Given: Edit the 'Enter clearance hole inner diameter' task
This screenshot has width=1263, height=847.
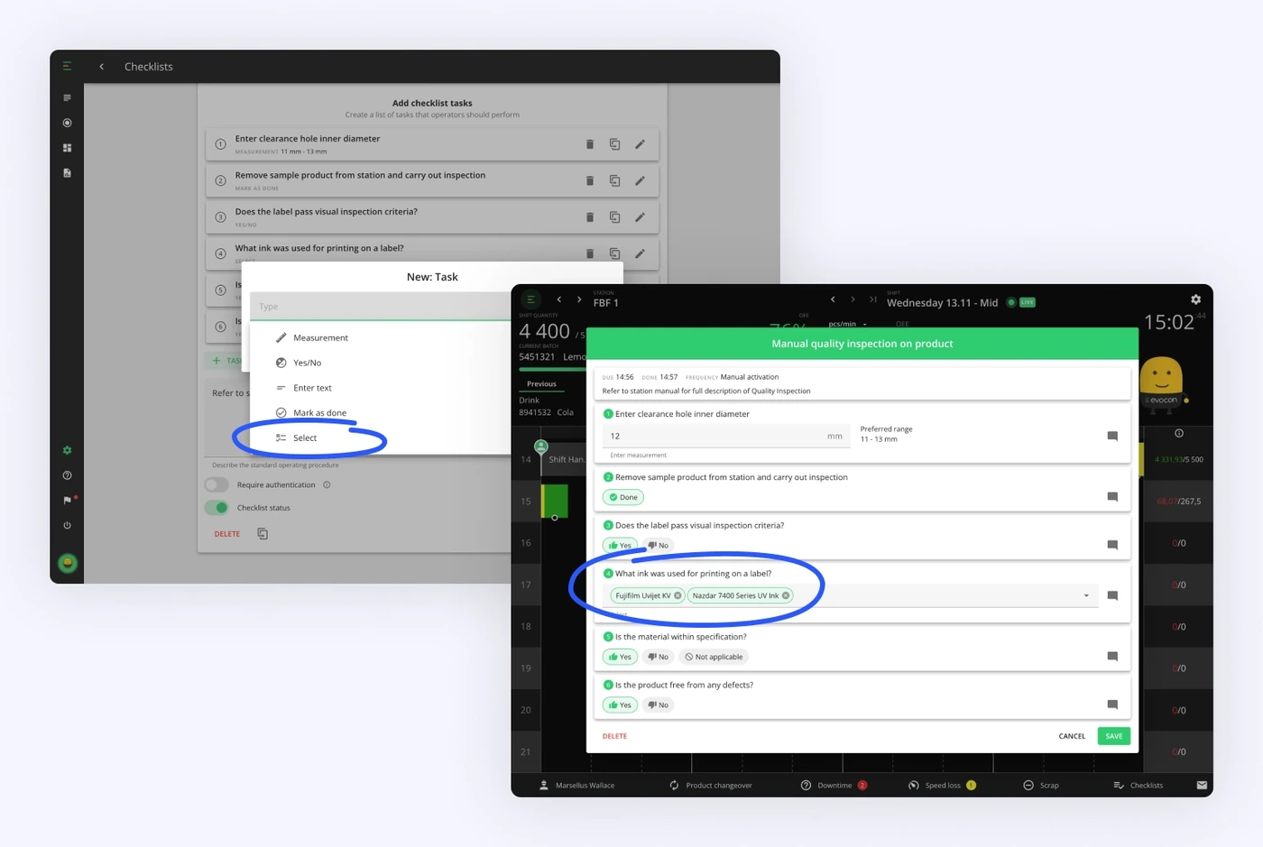Looking at the screenshot, I should click(x=640, y=144).
